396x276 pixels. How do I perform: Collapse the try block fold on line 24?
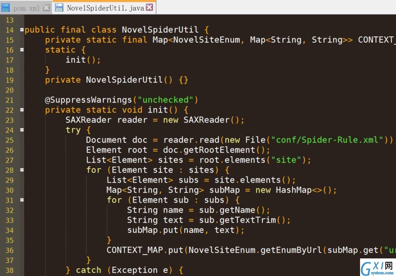[22, 130]
